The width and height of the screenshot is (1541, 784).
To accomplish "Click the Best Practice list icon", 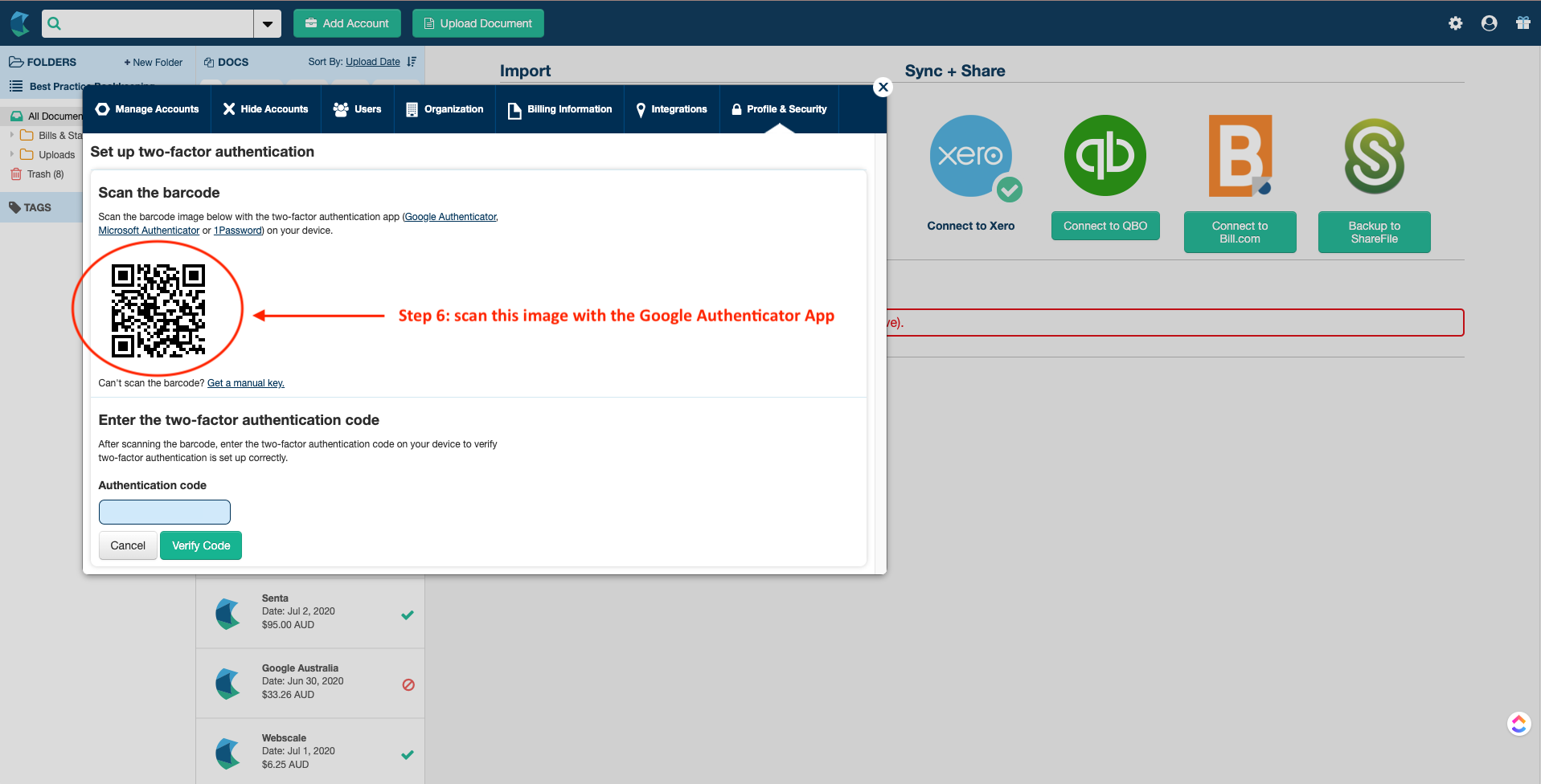I will point(15,86).
